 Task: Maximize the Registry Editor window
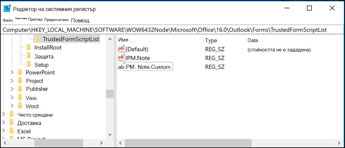pyautogui.click(x=309, y=8)
